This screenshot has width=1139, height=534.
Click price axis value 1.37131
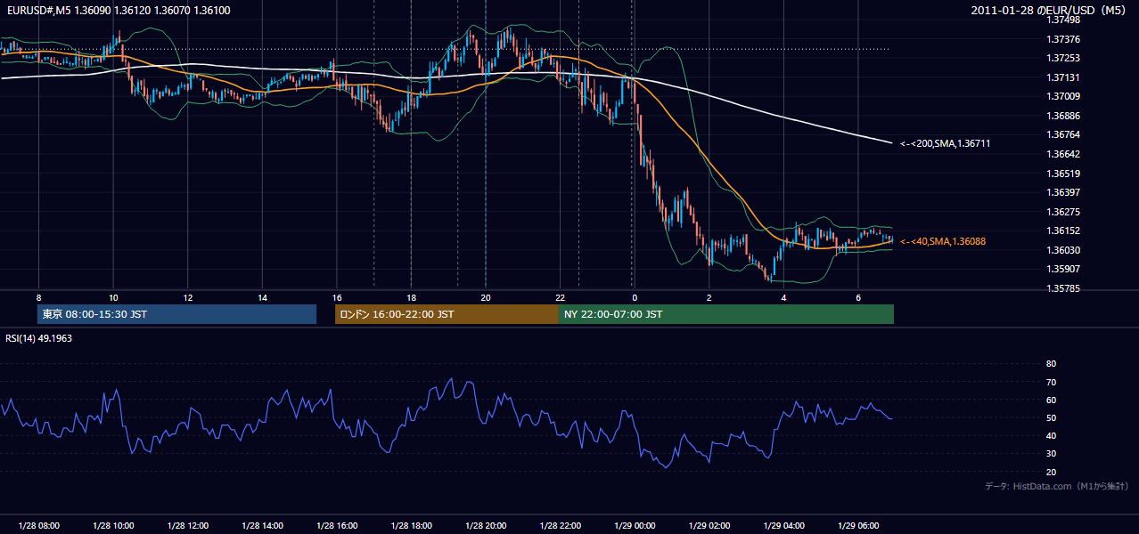pos(1063,77)
